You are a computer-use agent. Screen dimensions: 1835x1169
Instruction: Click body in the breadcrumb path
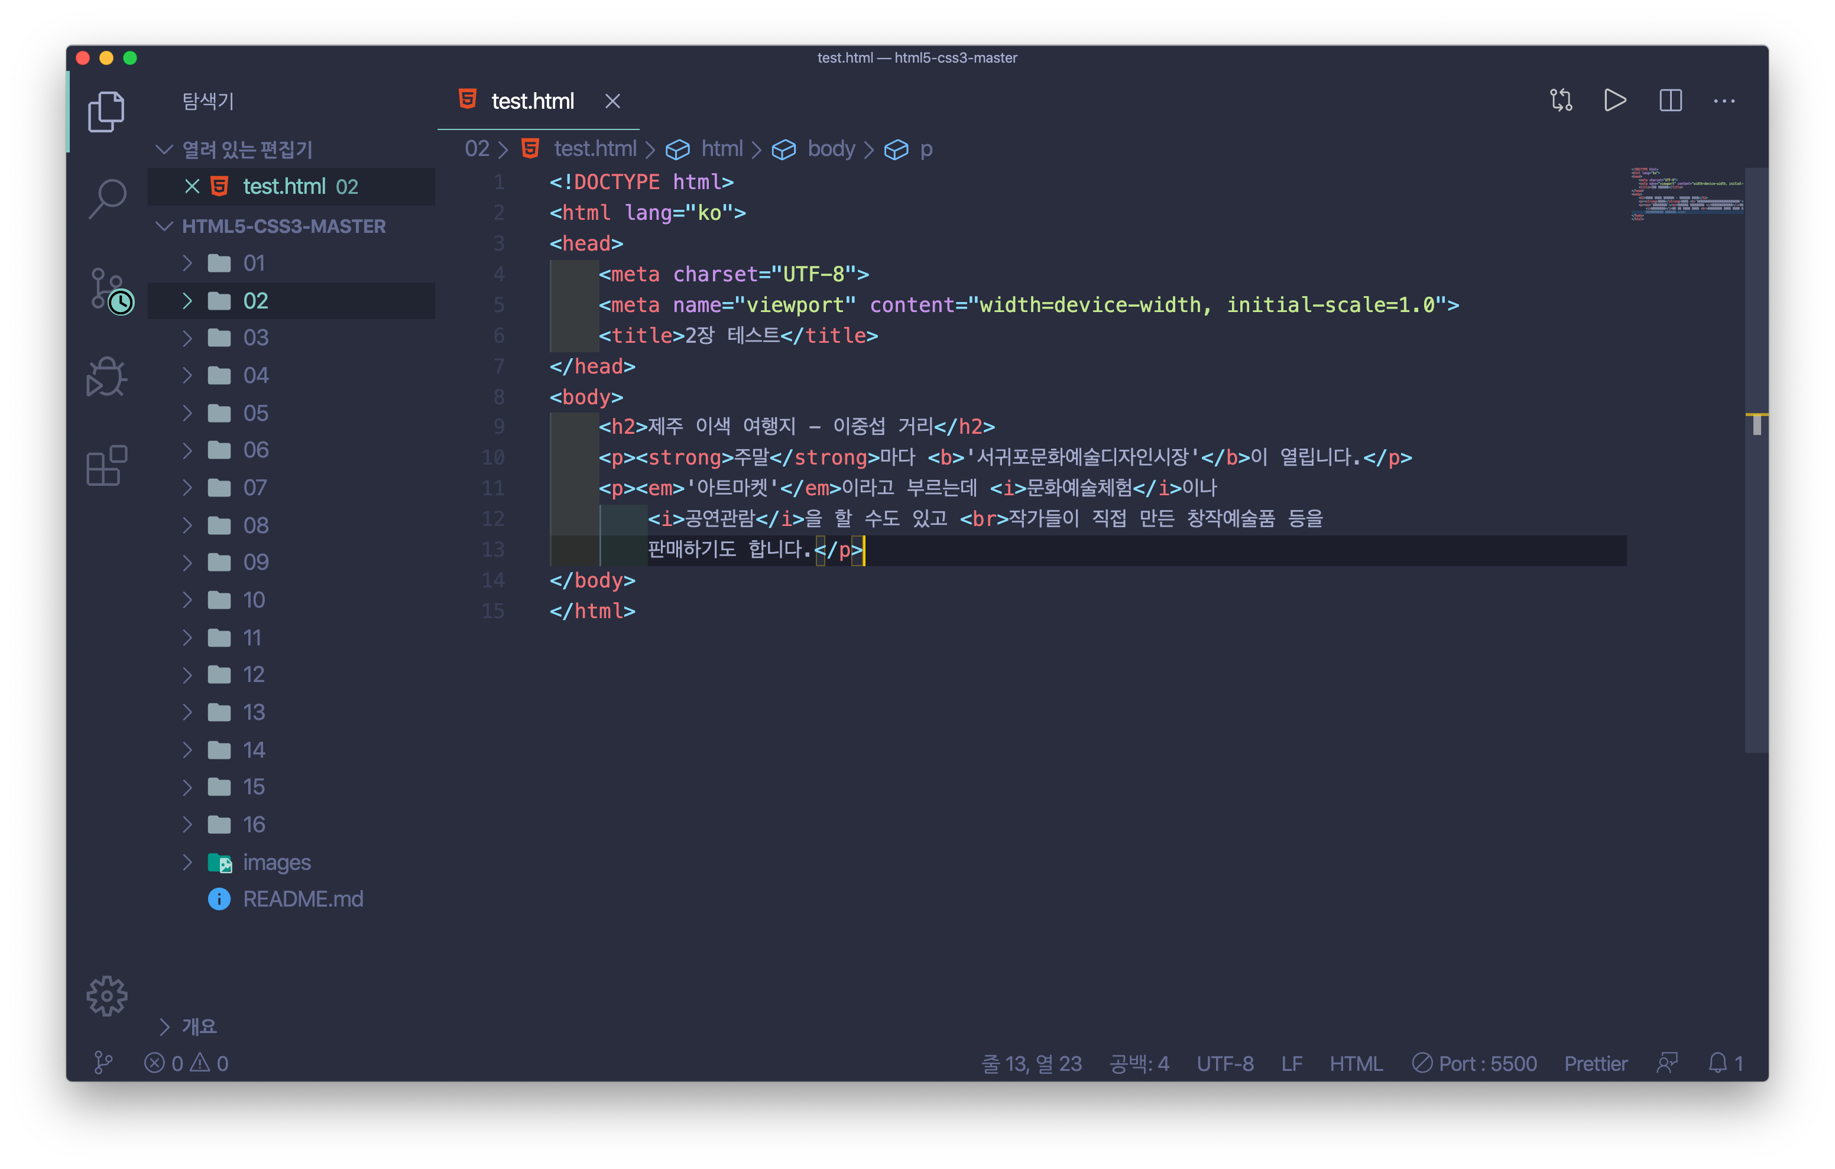(x=831, y=148)
